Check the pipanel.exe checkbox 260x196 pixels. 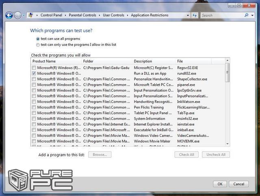tap(34, 85)
